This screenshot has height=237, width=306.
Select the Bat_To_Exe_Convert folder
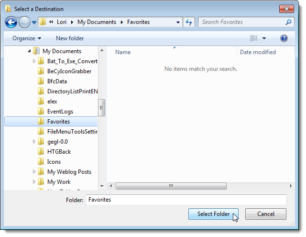72,61
